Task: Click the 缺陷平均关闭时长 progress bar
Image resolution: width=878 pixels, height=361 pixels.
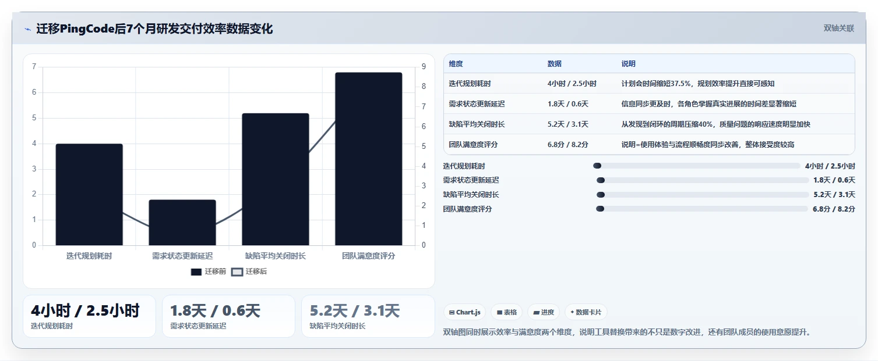Action: coord(703,195)
